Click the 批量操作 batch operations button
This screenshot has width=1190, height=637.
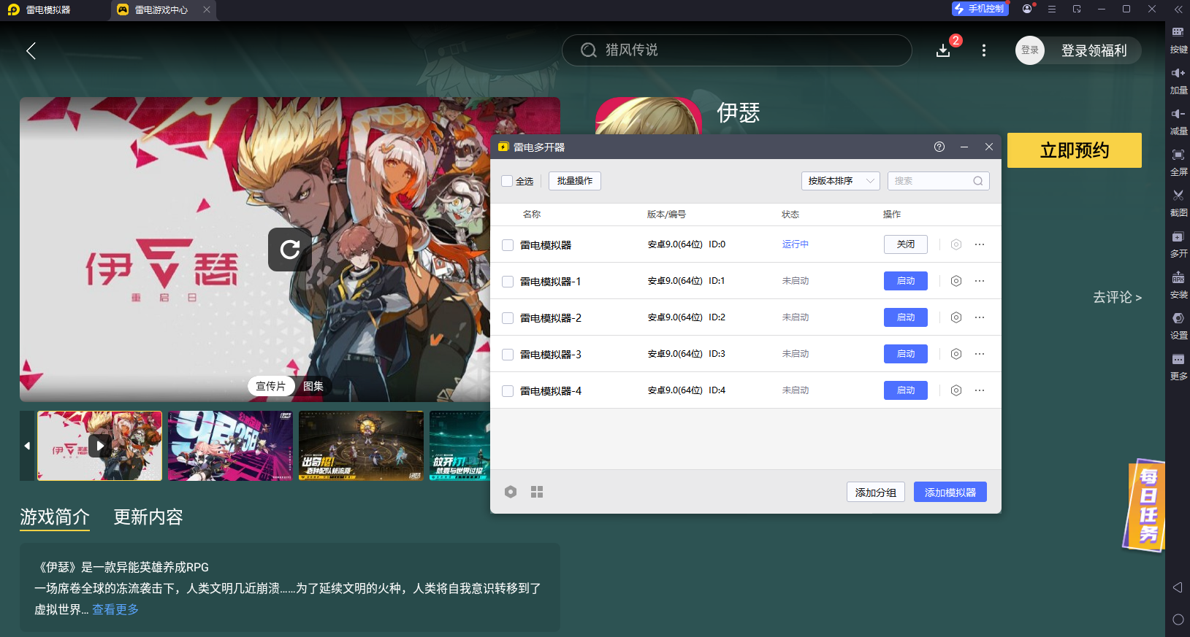(575, 181)
